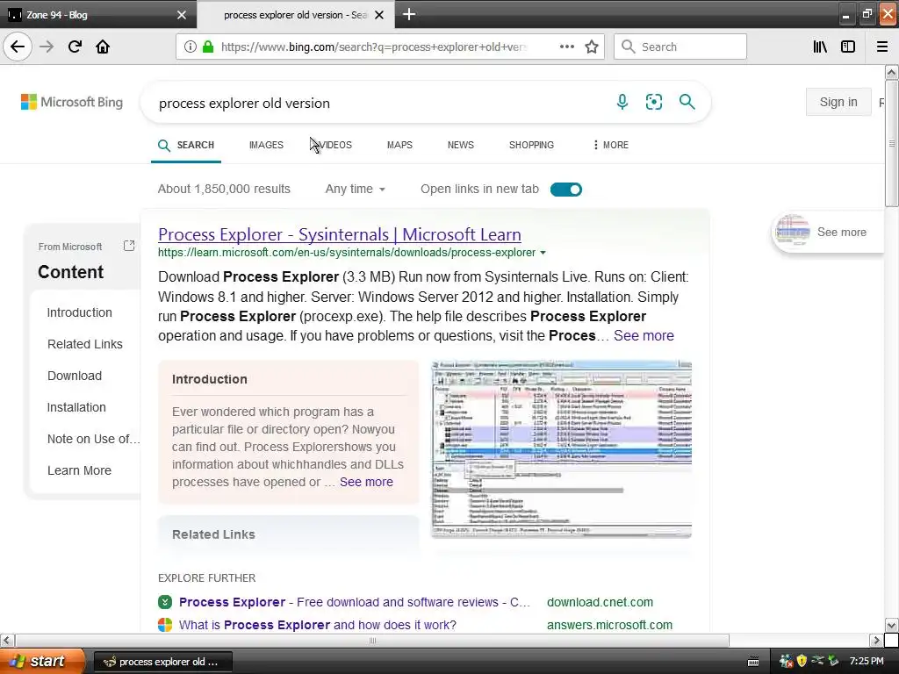
Task: Click the on-screen keyboard tray icon
Action: click(753, 662)
